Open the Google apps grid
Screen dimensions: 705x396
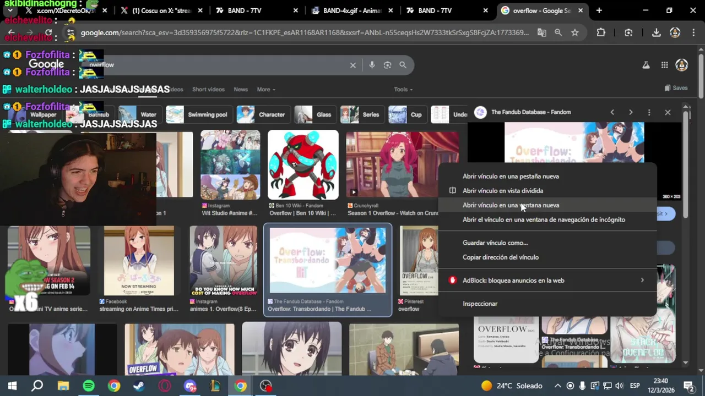pyautogui.click(x=664, y=65)
